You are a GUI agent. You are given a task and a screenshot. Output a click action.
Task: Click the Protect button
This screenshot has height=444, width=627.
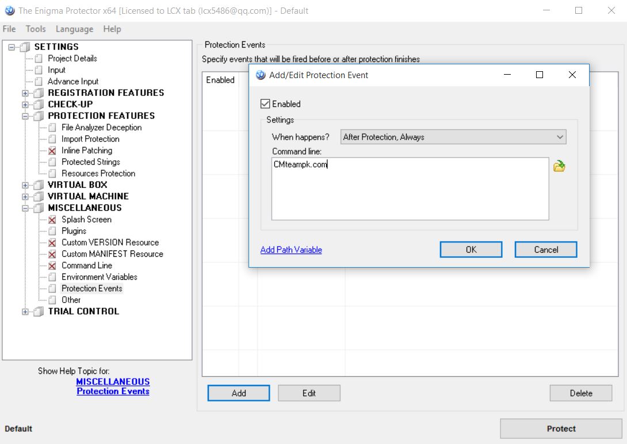561,428
